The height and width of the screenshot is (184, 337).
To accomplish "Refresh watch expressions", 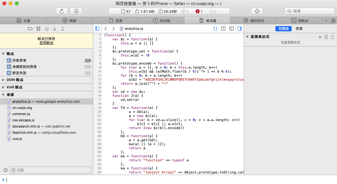I will (332, 37).
